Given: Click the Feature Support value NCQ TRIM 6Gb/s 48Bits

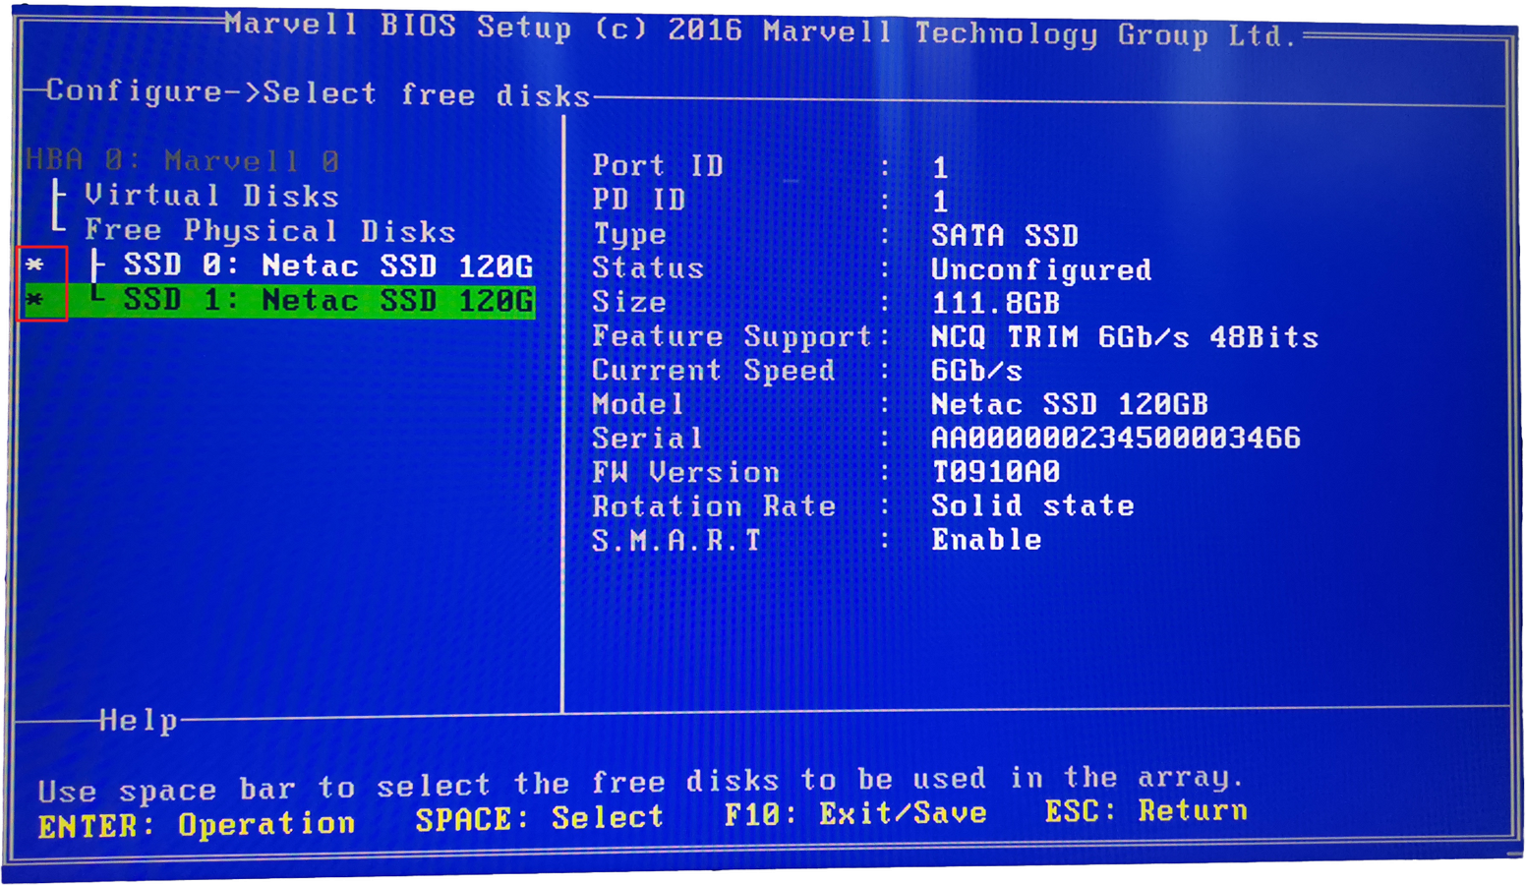Looking at the screenshot, I should [x=1124, y=337].
